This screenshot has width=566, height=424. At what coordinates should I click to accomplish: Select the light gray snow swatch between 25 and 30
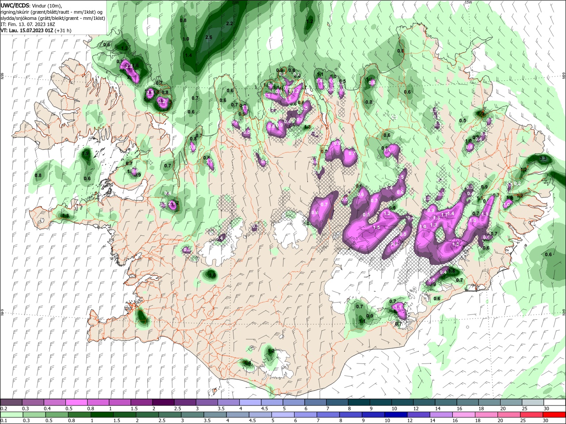pyautogui.click(x=533, y=403)
